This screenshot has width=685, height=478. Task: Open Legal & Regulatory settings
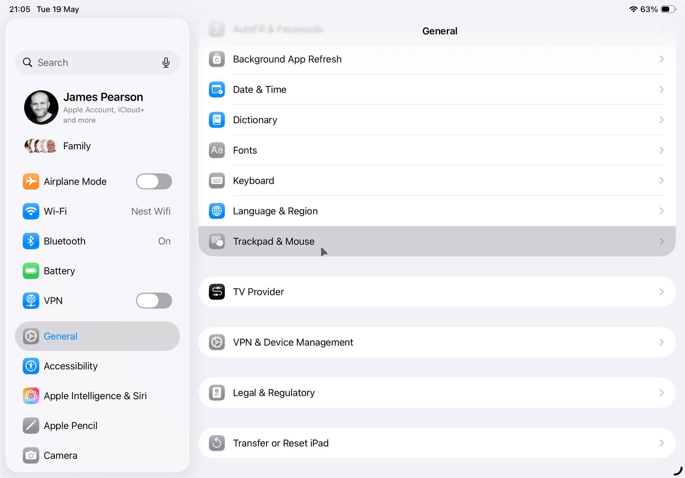tap(437, 393)
